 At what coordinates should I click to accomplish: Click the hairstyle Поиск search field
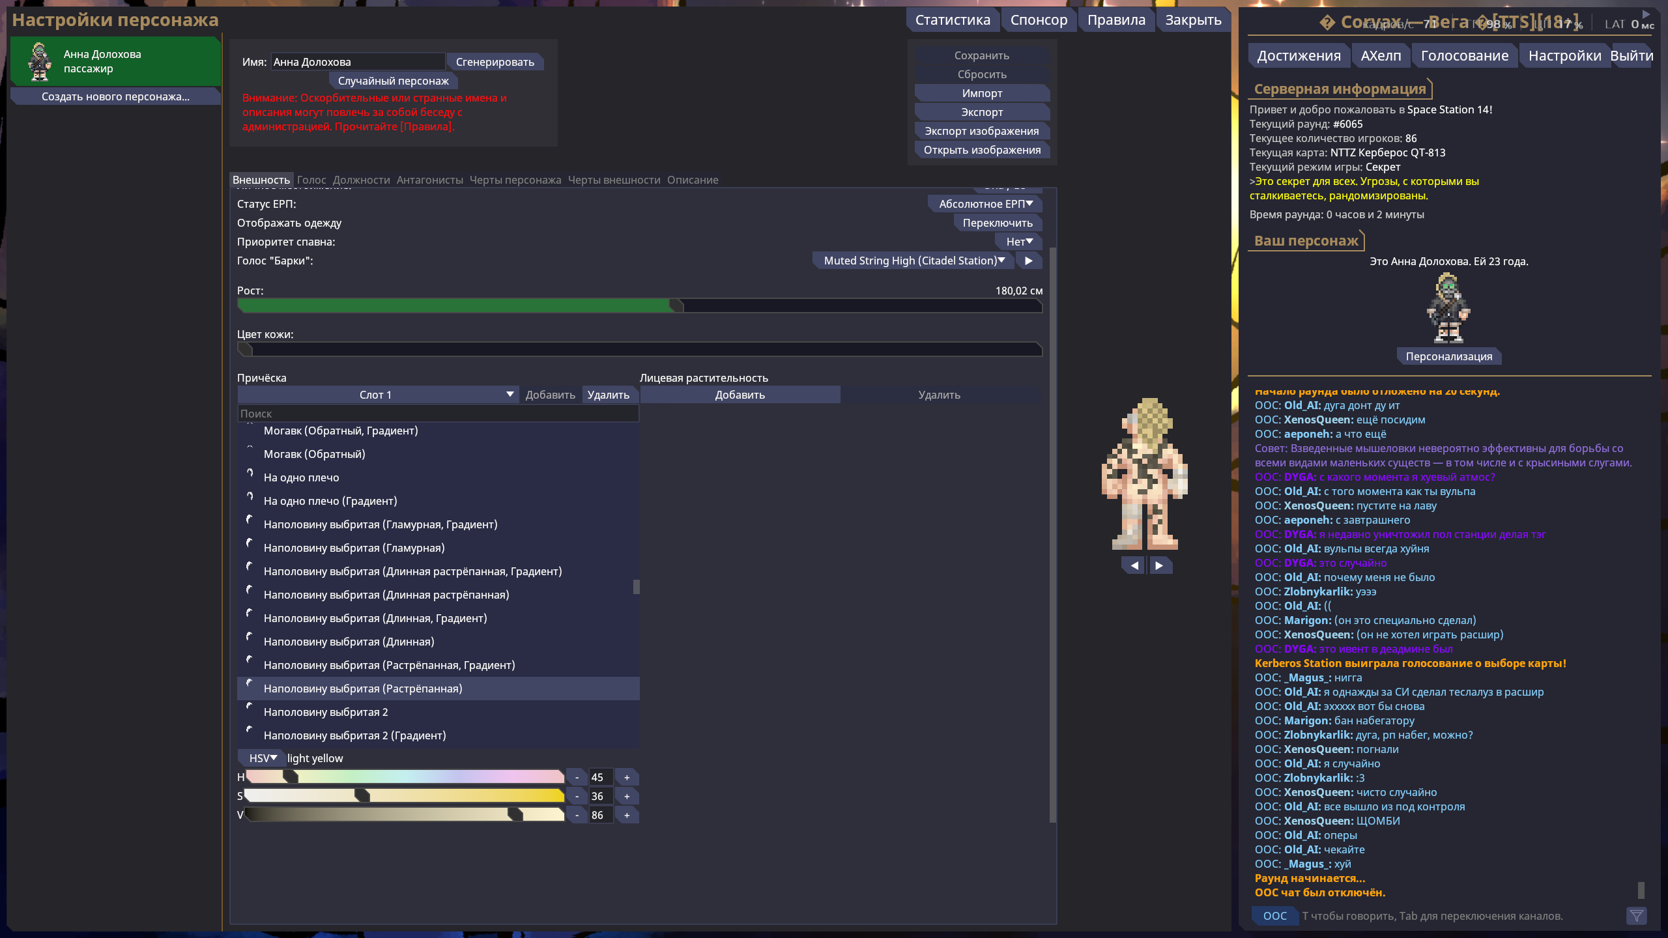[437, 414]
